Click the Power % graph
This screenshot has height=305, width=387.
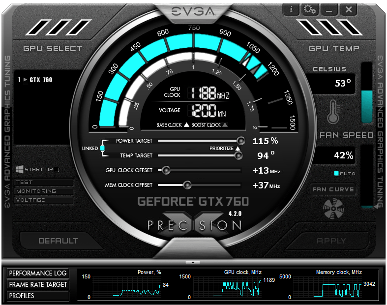(x=127, y=286)
